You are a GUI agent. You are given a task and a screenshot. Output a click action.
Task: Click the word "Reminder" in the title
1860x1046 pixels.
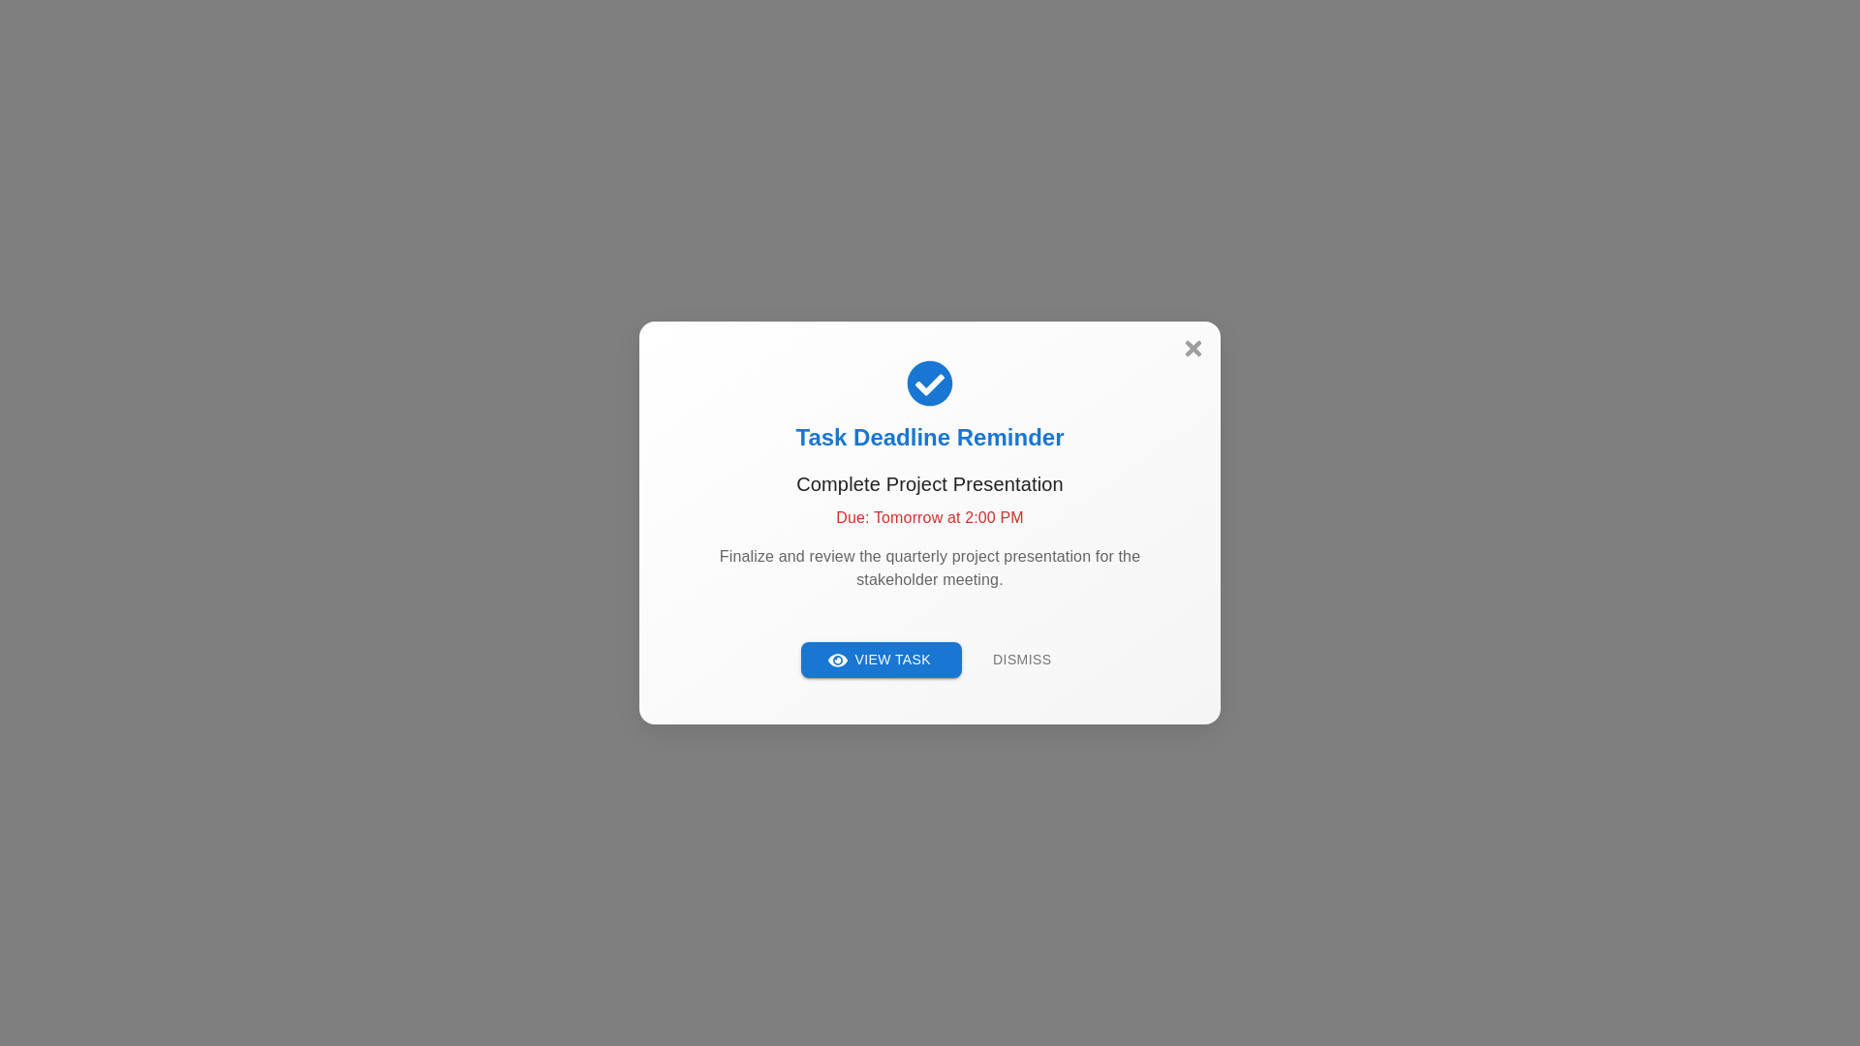[x=1010, y=438]
